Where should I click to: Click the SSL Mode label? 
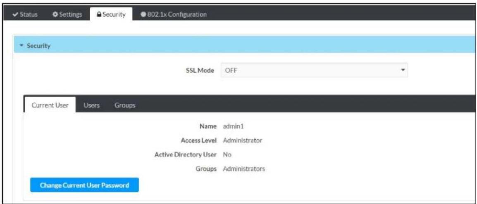200,70
